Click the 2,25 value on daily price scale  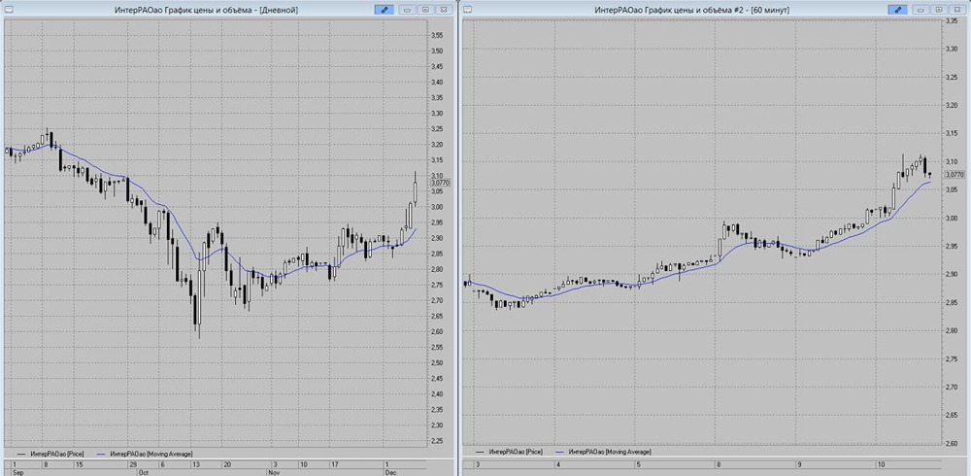437,441
